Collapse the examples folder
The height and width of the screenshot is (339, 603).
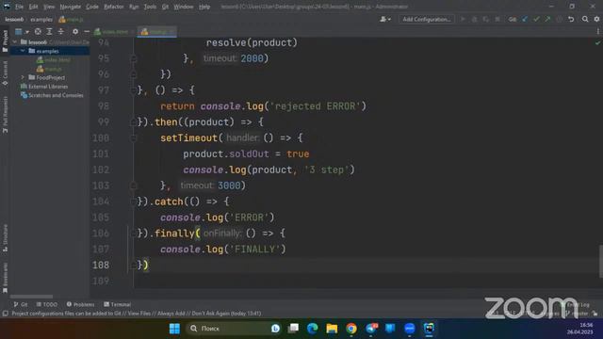click(x=23, y=51)
